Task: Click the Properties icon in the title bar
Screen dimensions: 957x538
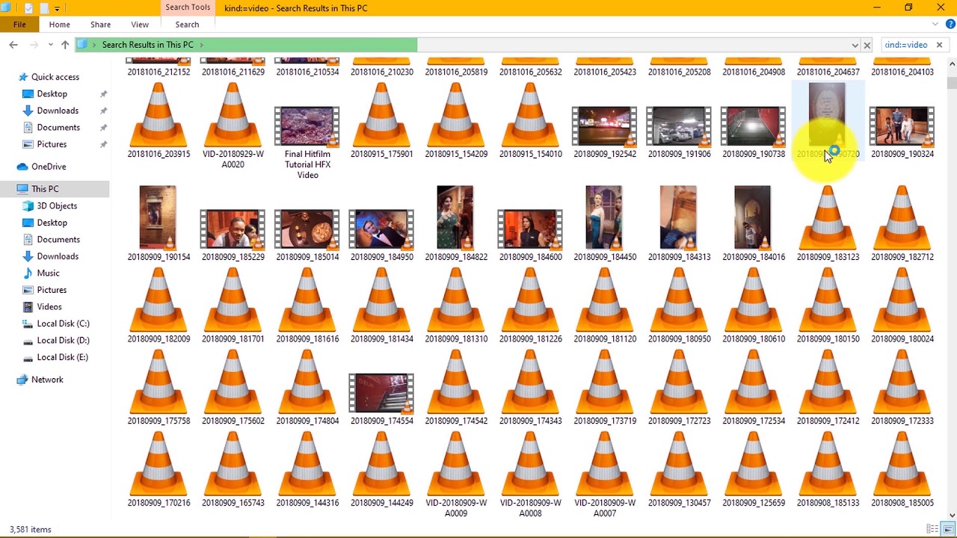Action: click(28, 8)
